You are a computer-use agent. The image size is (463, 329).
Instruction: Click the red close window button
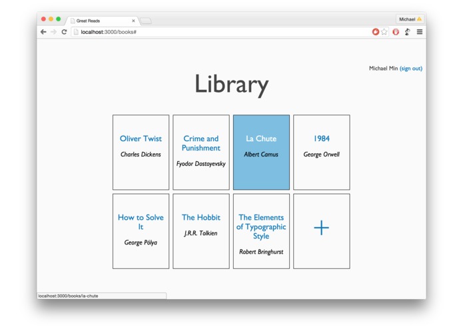pos(43,19)
